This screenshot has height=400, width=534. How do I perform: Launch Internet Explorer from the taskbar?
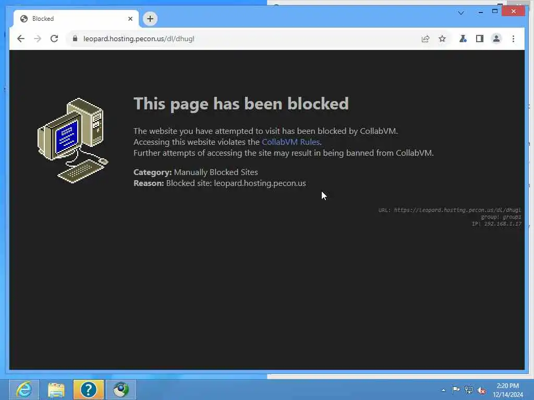[x=24, y=390]
